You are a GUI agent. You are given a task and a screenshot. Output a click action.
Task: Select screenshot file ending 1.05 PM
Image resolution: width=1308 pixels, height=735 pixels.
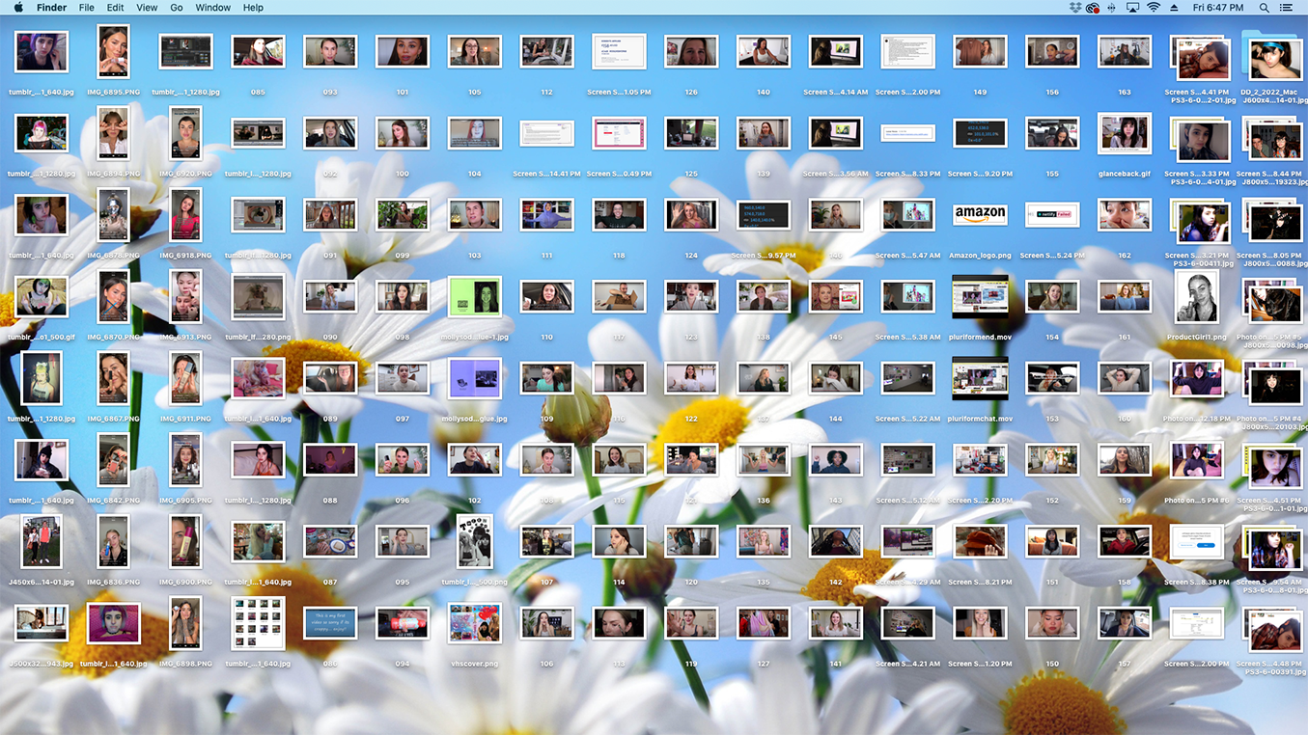pos(619,51)
